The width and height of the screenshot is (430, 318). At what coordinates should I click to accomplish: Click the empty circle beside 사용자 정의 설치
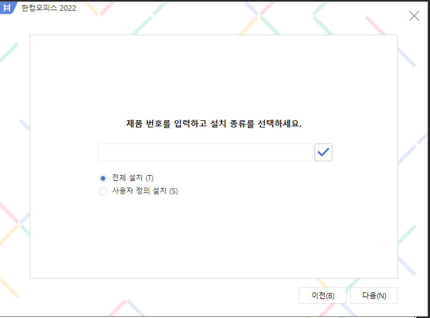103,191
